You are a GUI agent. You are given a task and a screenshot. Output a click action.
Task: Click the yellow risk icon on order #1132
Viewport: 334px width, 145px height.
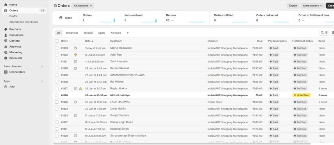(x=75, y=55)
